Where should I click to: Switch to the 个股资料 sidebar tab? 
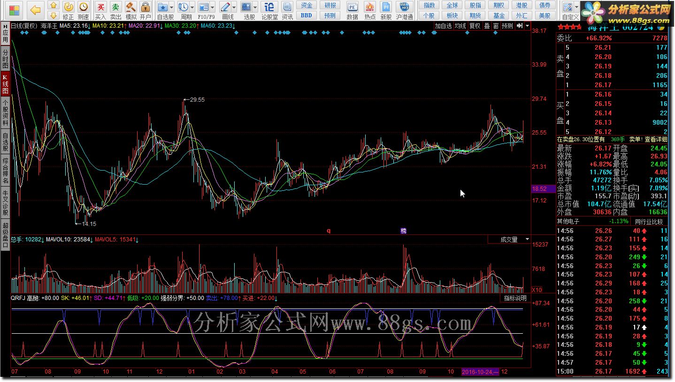pyautogui.click(x=5, y=112)
